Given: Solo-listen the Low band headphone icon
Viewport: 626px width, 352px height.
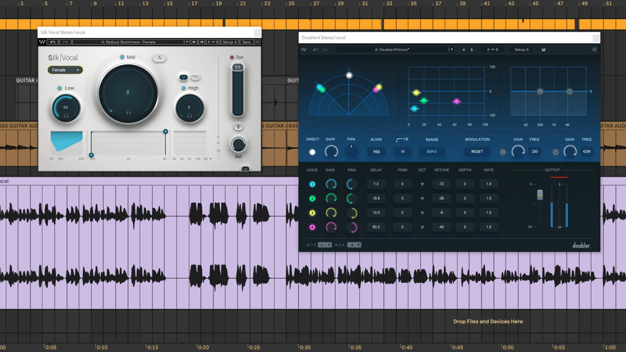Looking at the screenshot, I should coord(66,116).
